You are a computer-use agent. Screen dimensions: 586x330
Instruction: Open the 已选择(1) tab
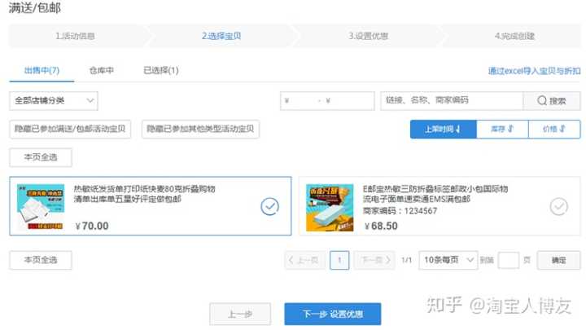(x=161, y=70)
